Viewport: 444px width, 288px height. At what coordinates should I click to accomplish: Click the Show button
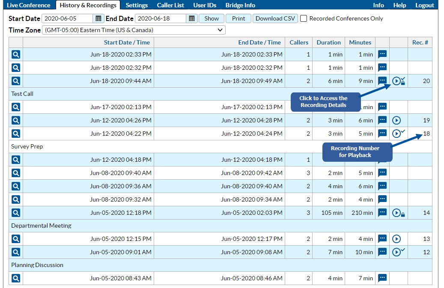pos(212,18)
